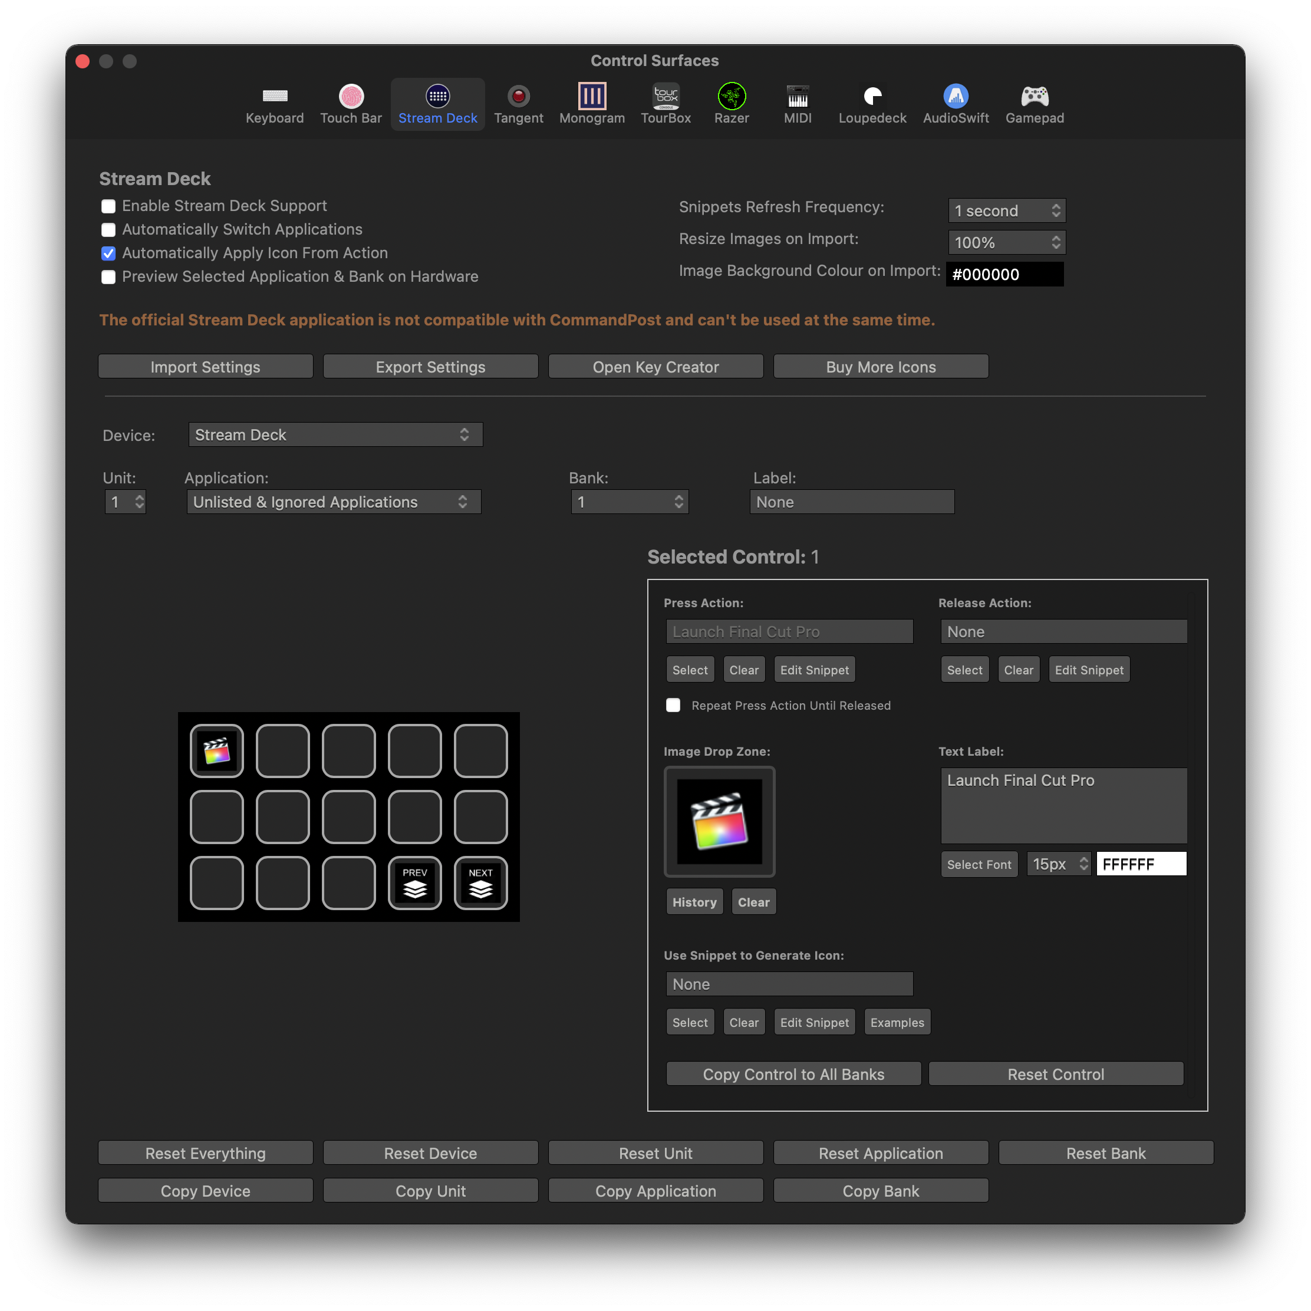The width and height of the screenshot is (1311, 1311).
Task: Click Reset Everything button
Action: click(206, 1153)
